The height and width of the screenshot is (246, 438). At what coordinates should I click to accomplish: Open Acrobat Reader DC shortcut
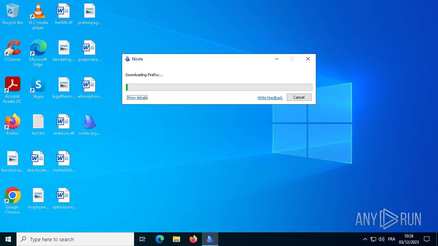(13, 90)
